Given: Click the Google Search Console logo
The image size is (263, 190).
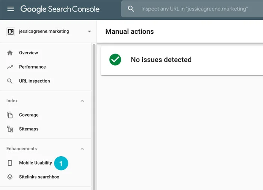Looking at the screenshot, I should 60,9.
